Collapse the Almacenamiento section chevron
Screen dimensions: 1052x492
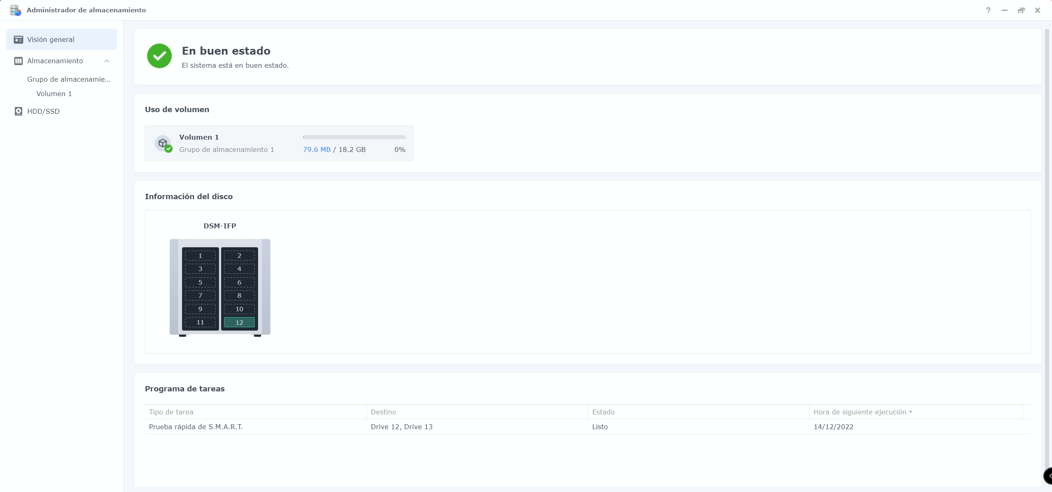pos(107,61)
